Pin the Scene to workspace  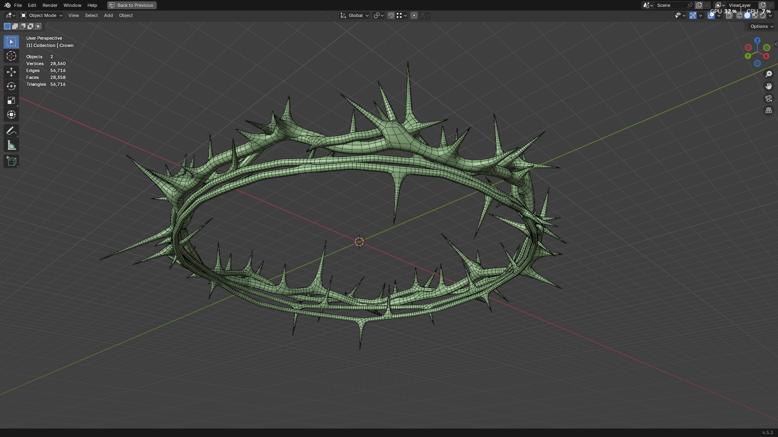click(690, 5)
